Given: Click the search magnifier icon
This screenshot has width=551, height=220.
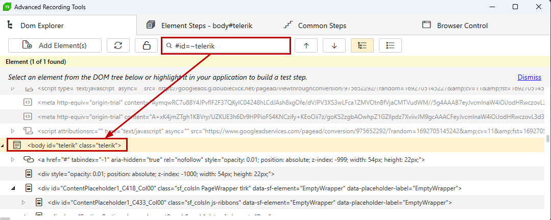Looking at the screenshot, I should pyautogui.click(x=169, y=46).
